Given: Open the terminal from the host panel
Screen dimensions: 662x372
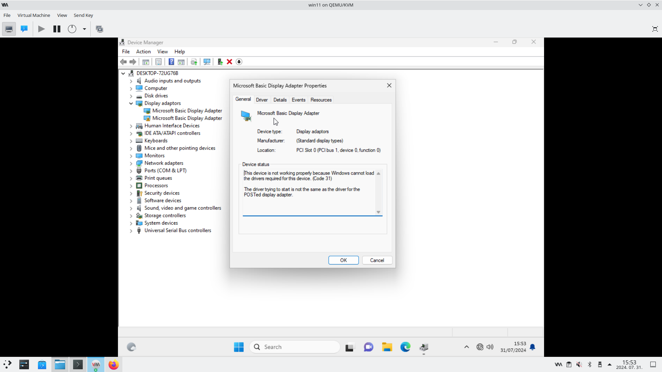Looking at the screenshot, I should [x=78, y=364].
